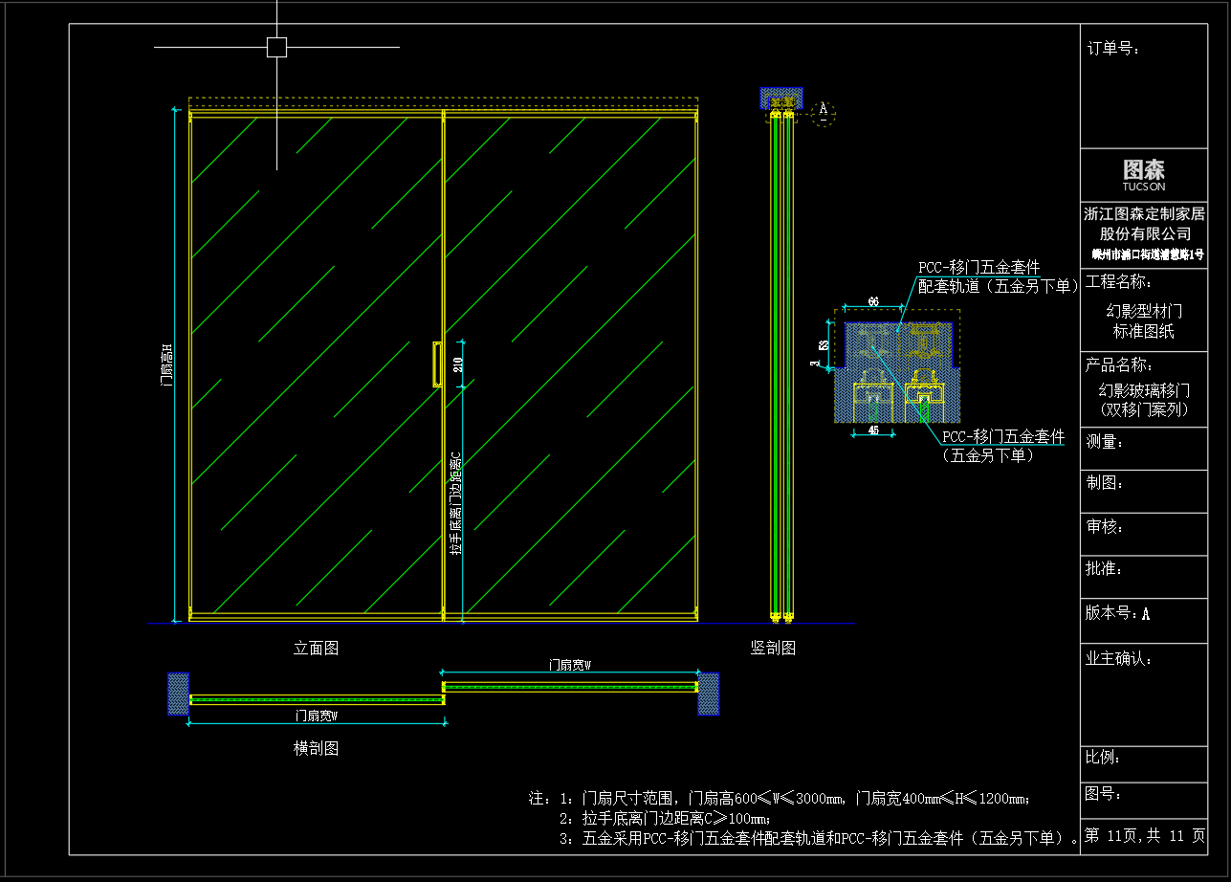Click the 第 11页, 共 11 页 page number cell

(x=1144, y=836)
